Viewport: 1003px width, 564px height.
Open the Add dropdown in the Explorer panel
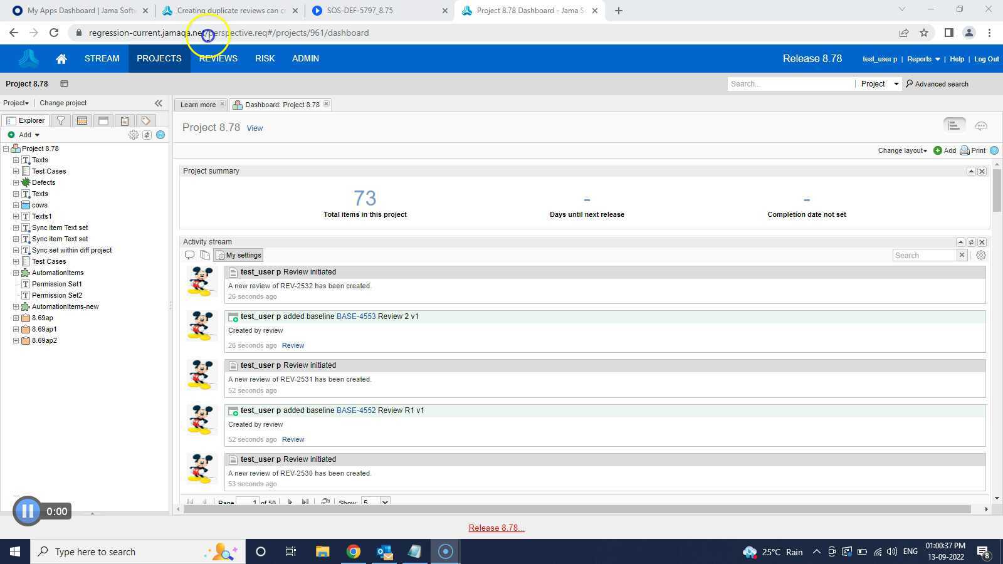[25, 135]
